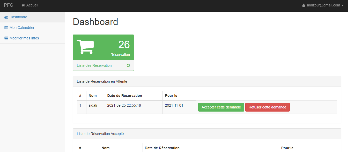Click the shopping cart icon on Réservation card
The height and width of the screenshot is (152, 348).
point(85,47)
